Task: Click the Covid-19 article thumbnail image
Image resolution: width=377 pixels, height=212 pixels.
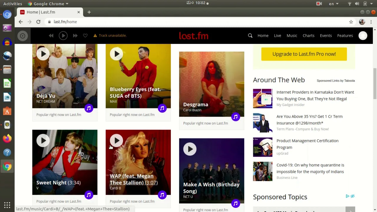Action: click(263, 171)
